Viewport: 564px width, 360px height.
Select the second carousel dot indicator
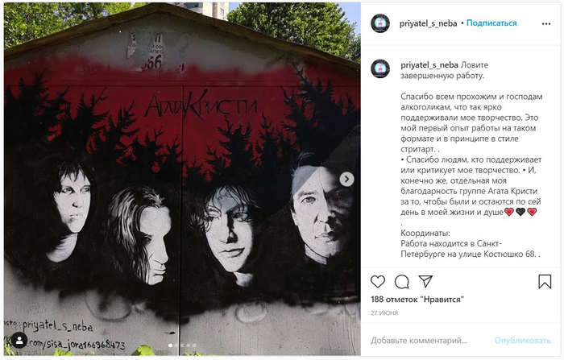(x=176, y=346)
